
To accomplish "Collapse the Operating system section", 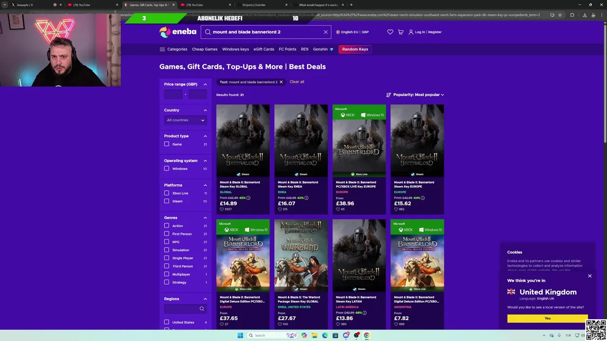I will 205,161.
